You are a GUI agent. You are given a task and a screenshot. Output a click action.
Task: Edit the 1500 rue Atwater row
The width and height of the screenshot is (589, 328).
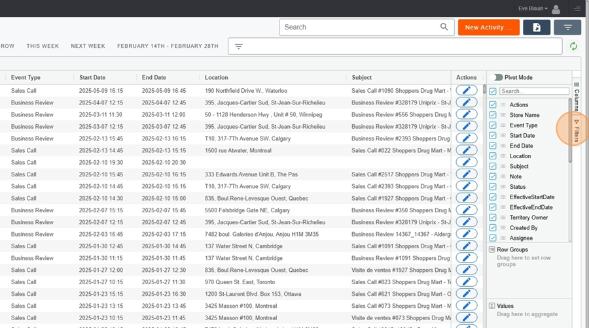[x=467, y=150]
